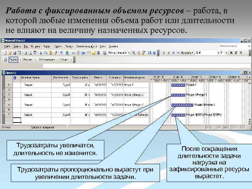Click the Zoom In magnifier icon
252x189 pixels.
click(x=134, y=53)
